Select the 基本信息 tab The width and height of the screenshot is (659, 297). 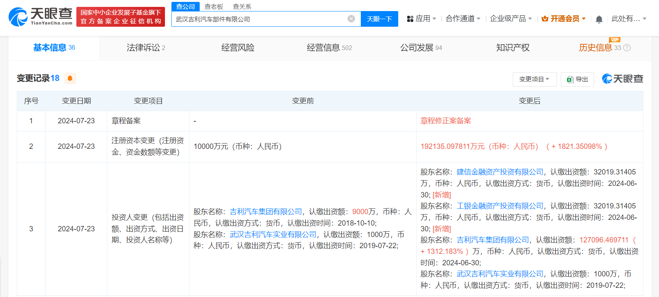(x=54, y=48)
